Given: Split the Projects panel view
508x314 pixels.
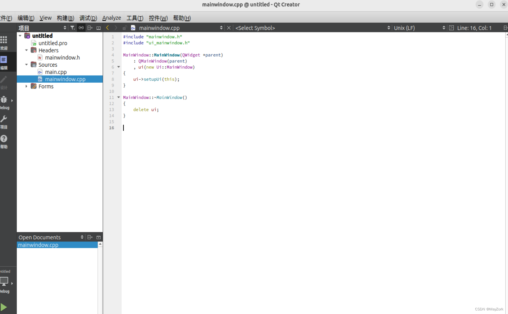Looking at the screenshot, I should [x=90, y=28].
